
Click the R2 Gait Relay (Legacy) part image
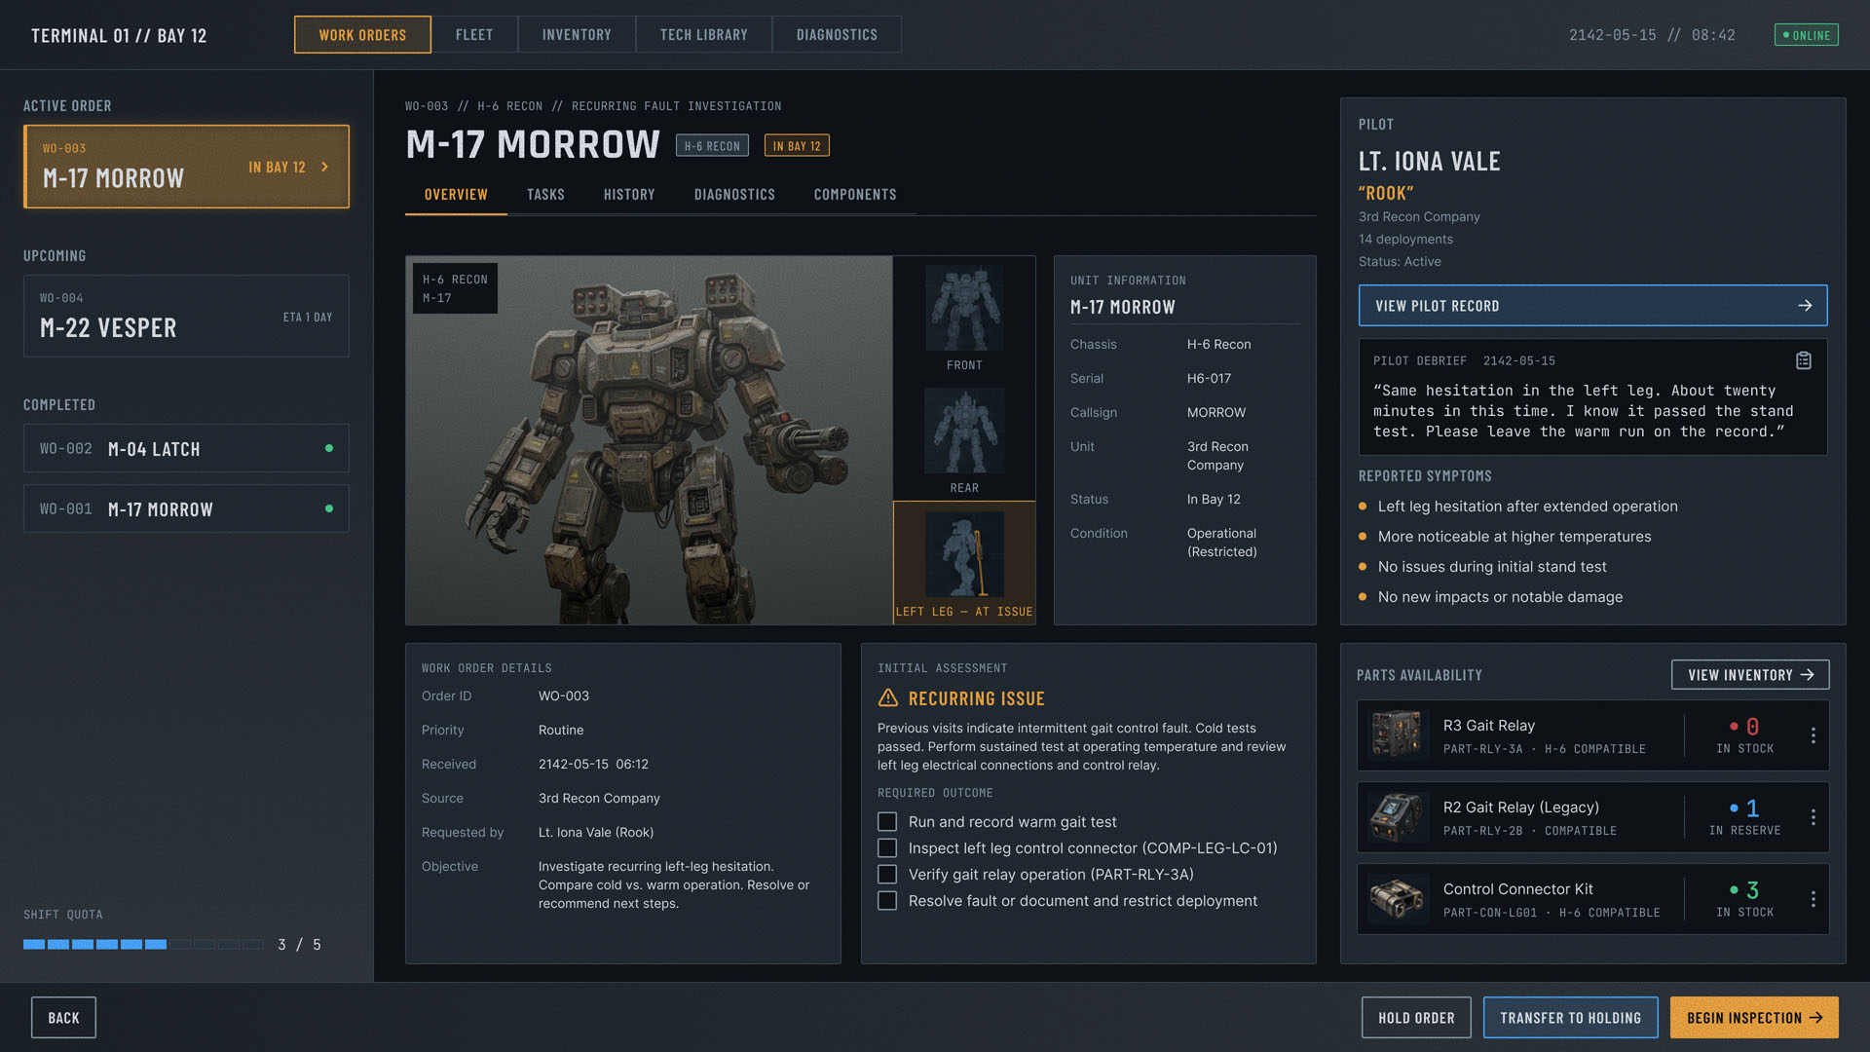(x=1396, y=816)
